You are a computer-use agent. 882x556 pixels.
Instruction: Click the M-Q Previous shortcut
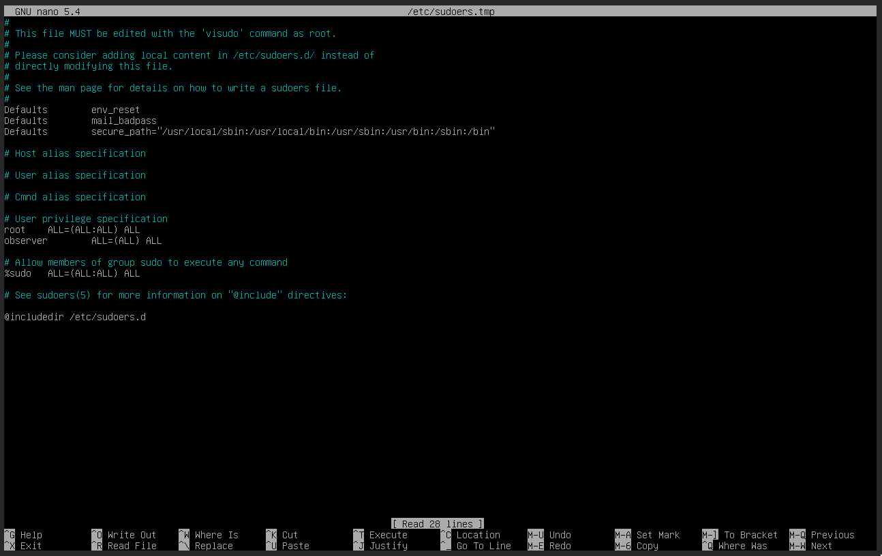click(x=822, y=535)
